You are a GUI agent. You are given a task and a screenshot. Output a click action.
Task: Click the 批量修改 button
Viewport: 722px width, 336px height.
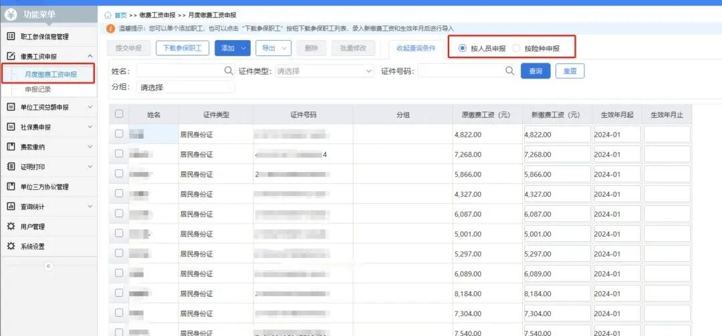coord(353,48)
